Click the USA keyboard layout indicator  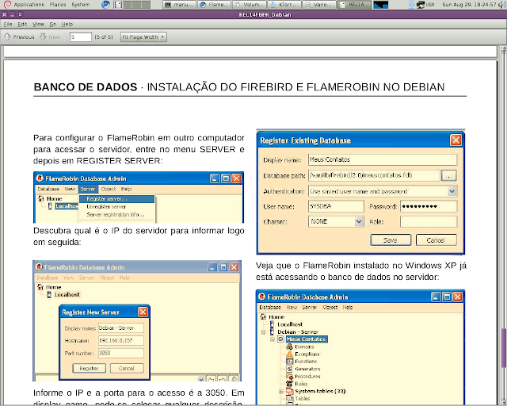point(429,5)
